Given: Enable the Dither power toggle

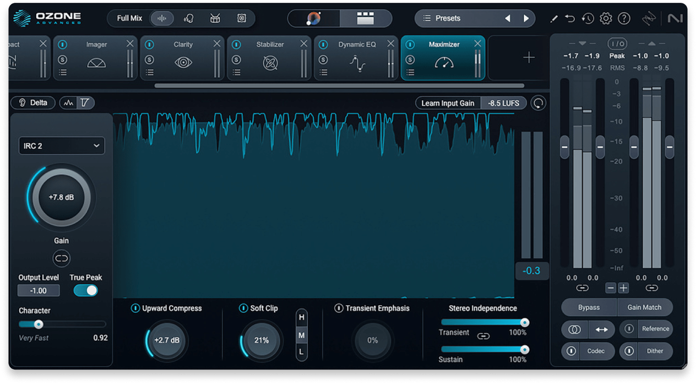Looking at the screenshot, I should pos(629,351).
